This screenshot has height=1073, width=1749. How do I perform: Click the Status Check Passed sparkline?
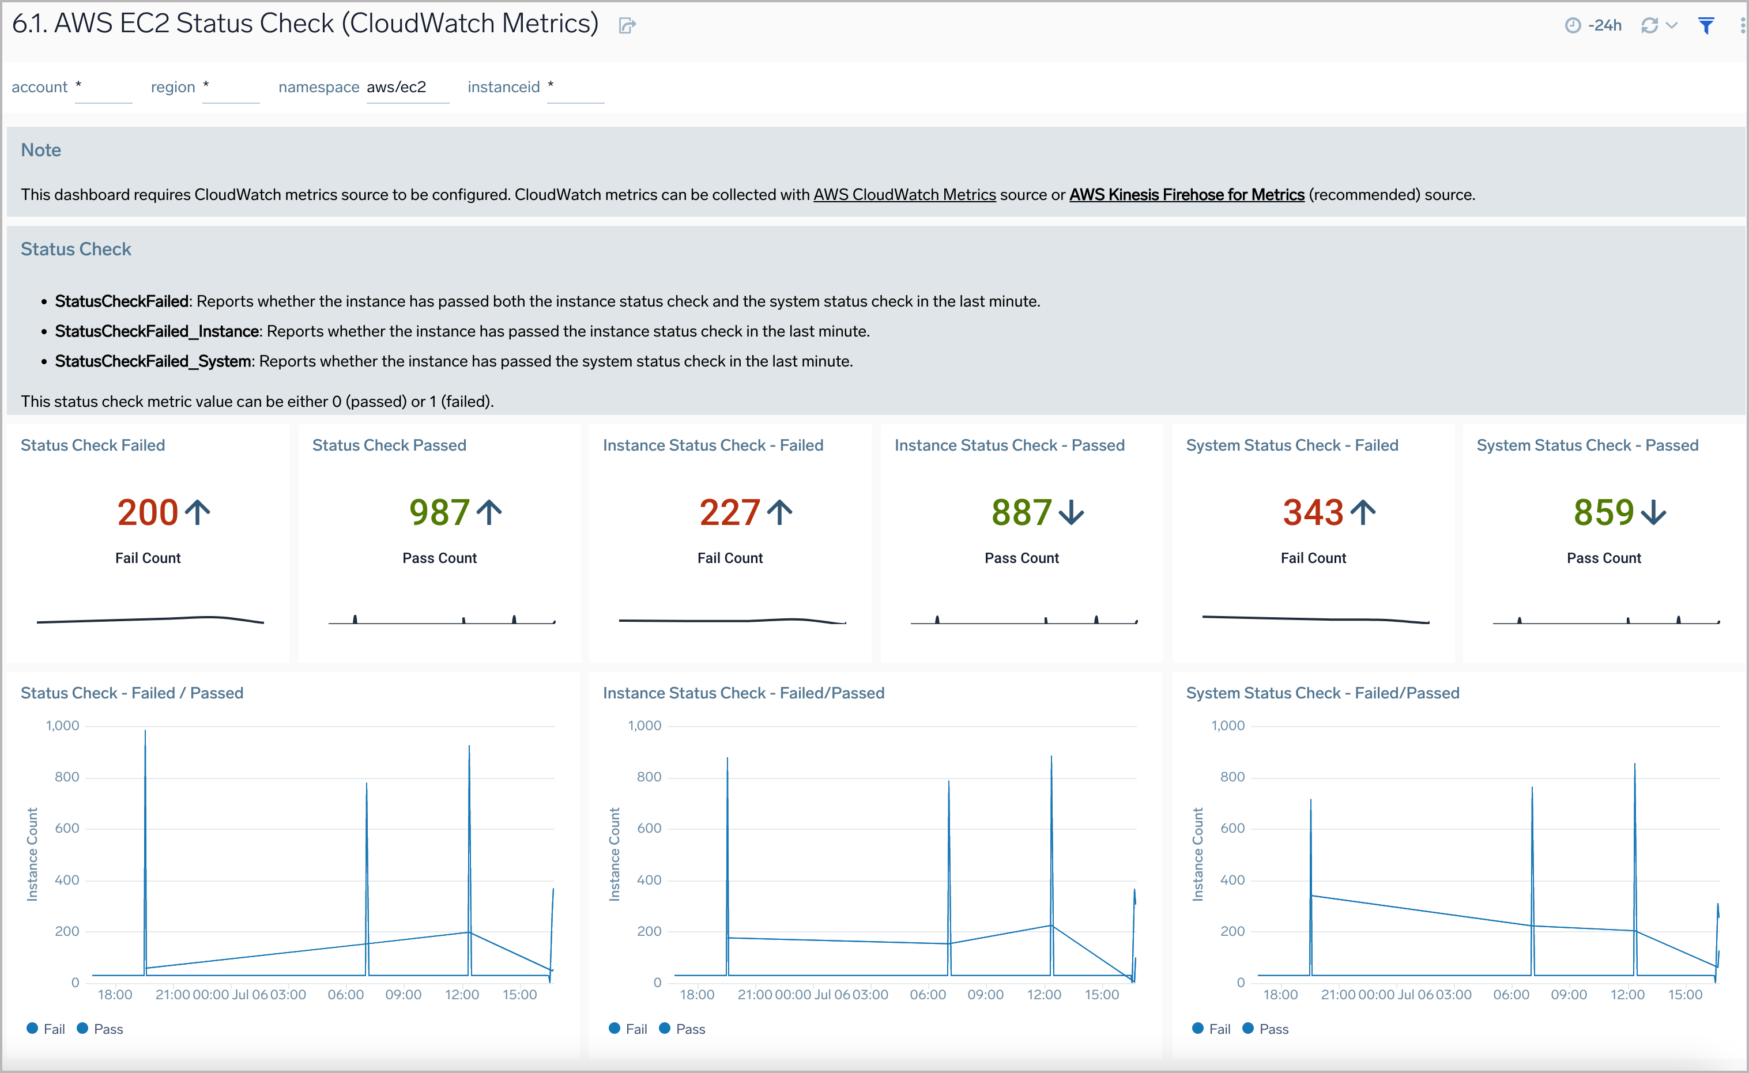(x=442, y=619)
